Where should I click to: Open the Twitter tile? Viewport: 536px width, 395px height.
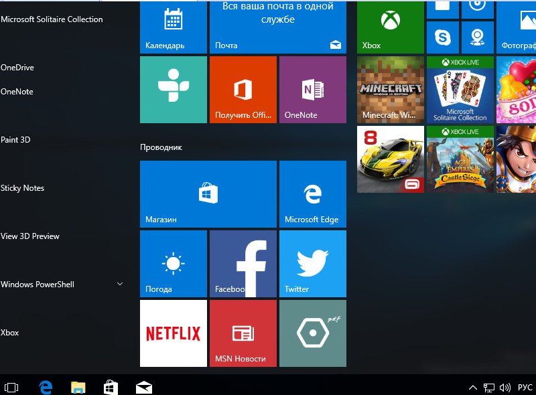313,264
